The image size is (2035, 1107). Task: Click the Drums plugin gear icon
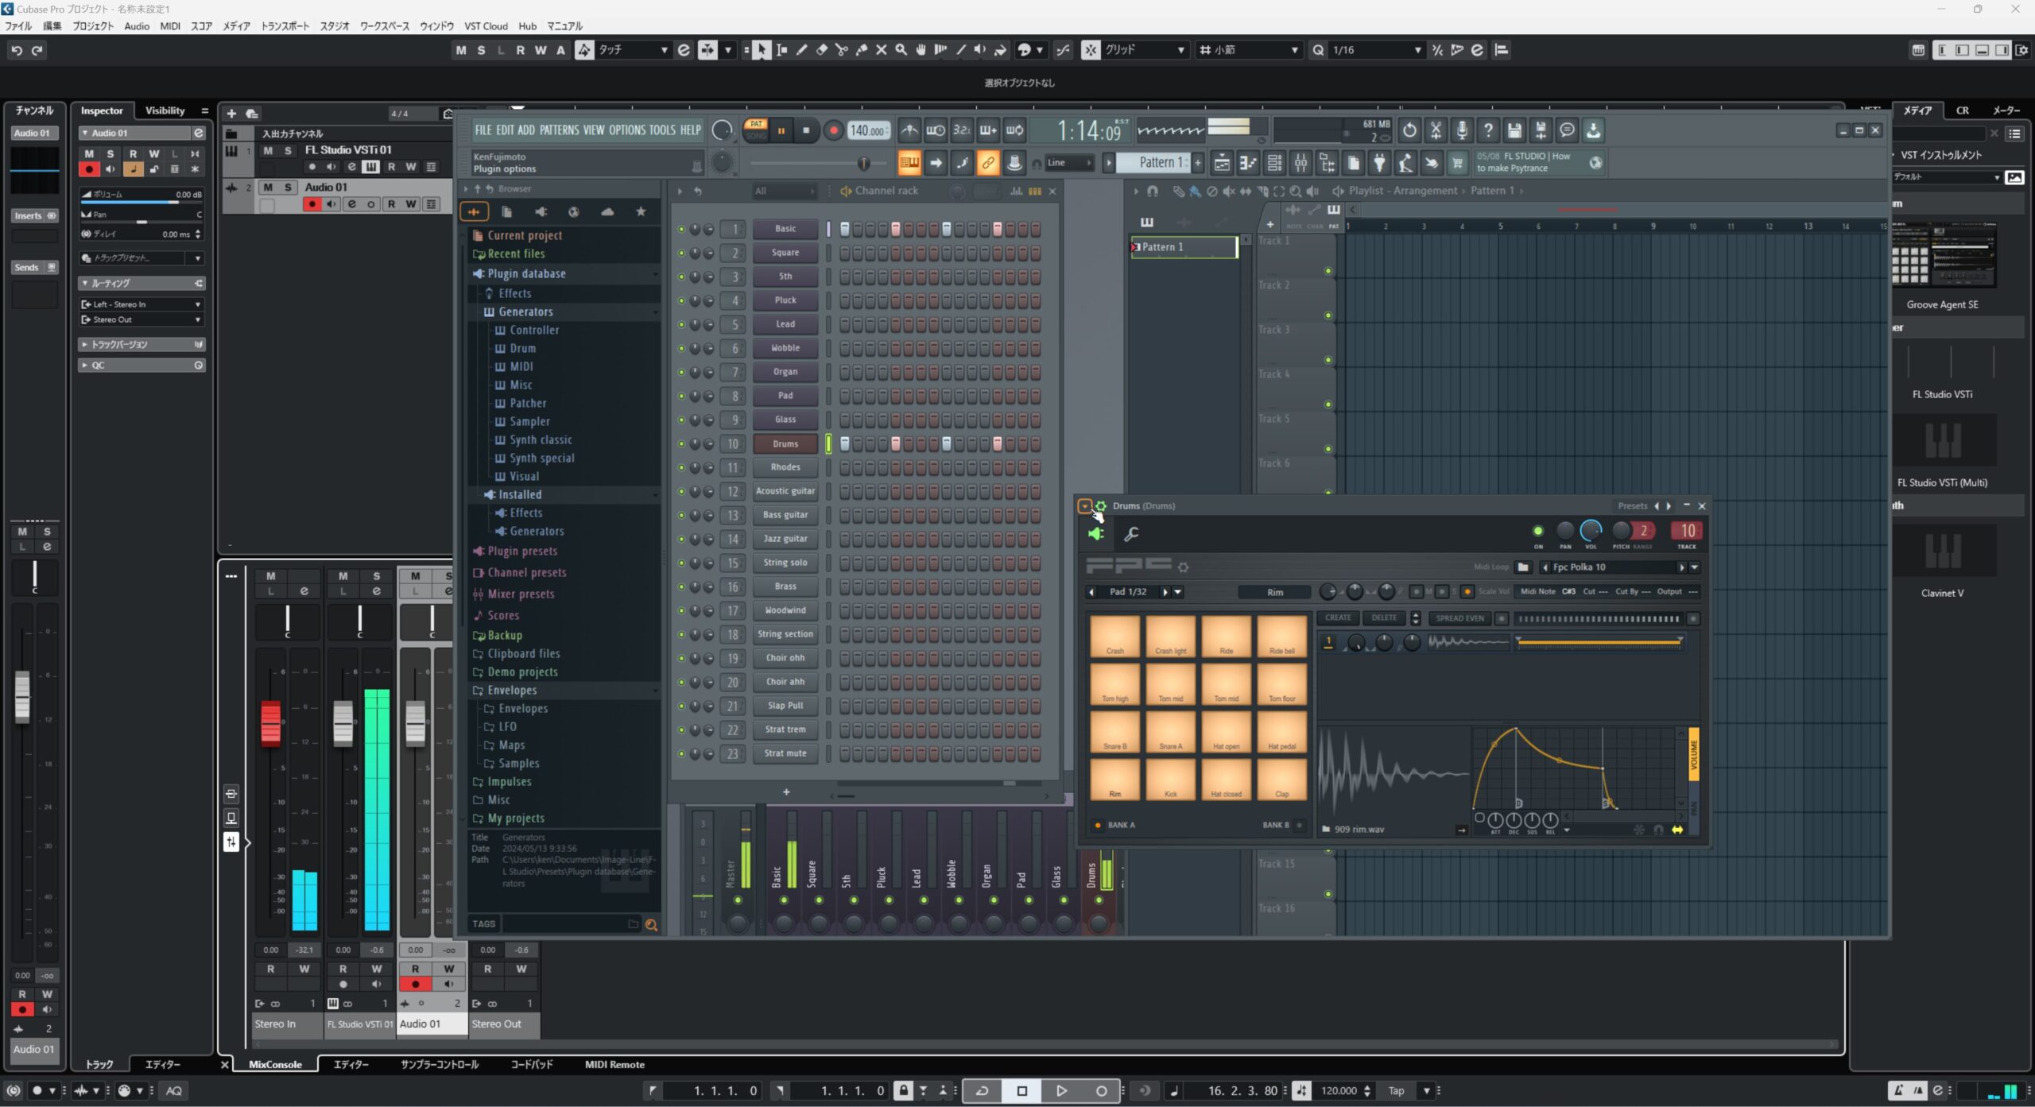[x=1101, y=506]
